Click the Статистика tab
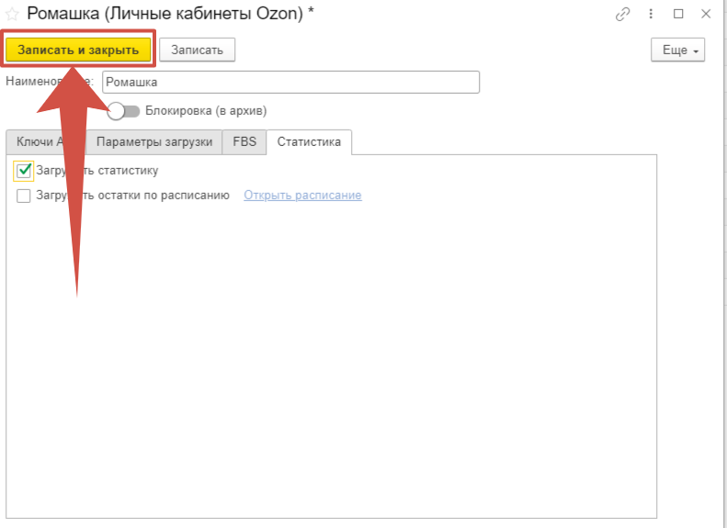Image resolution: width=727 pixels, height=528 pixels. (x=309, y=142)
